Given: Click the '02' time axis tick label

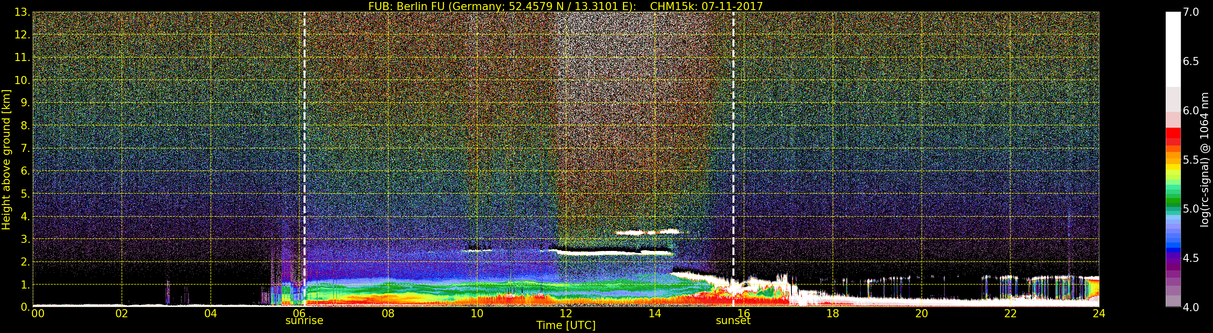Looking at the screenshot, I should [122, 313].
